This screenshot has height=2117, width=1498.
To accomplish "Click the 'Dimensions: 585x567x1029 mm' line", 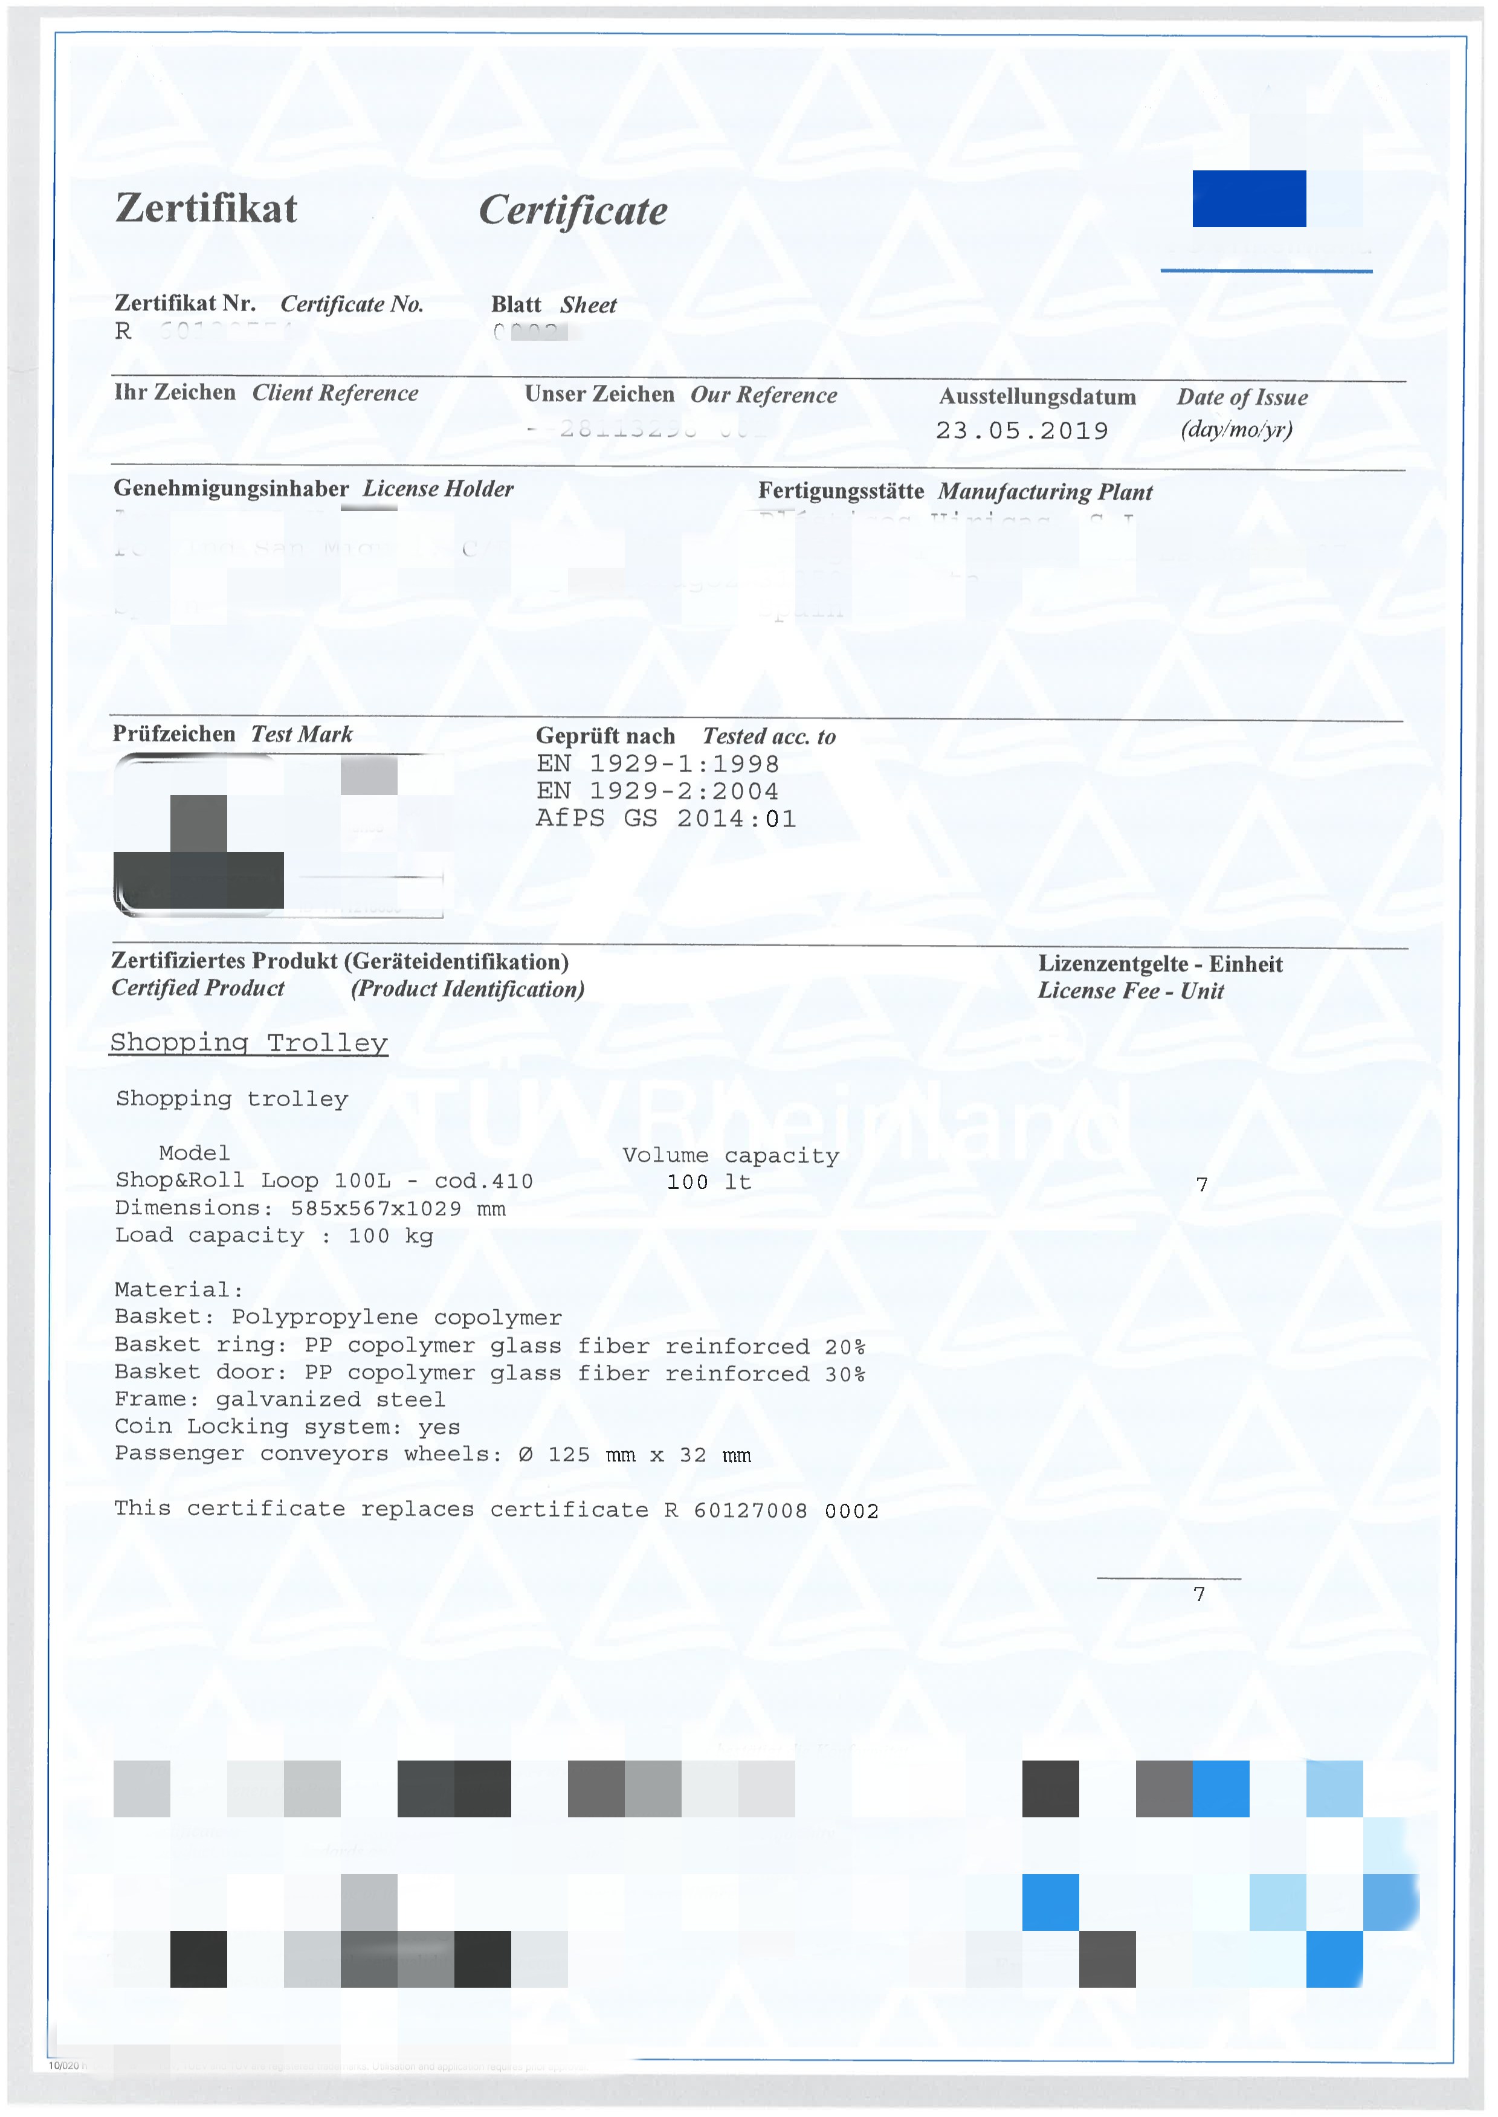I will click(x=310, y=1209).
